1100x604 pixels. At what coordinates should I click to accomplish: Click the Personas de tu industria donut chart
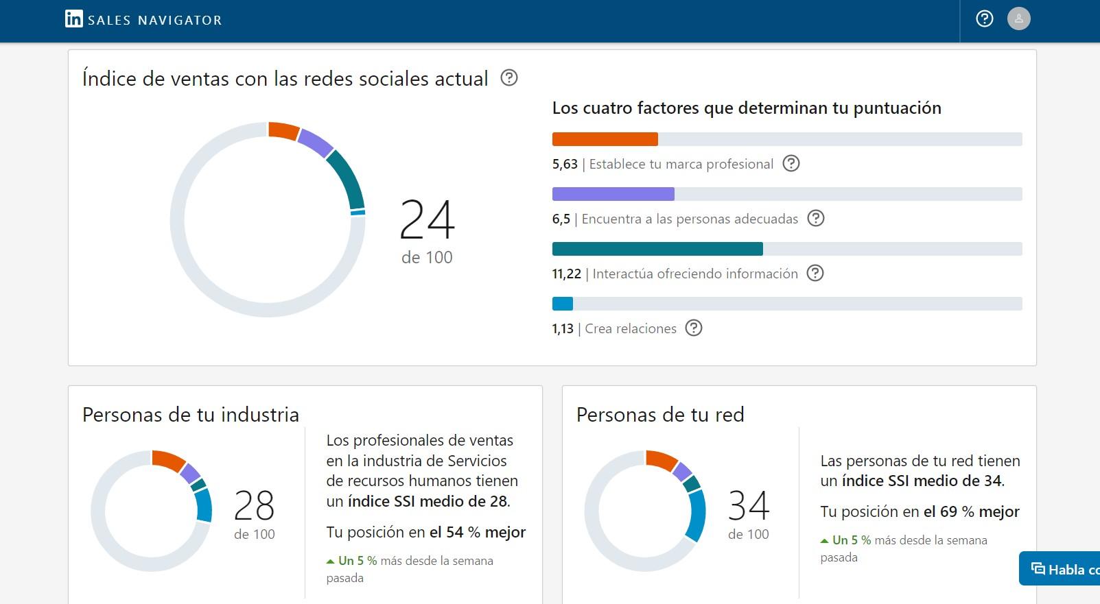(152, 511)
